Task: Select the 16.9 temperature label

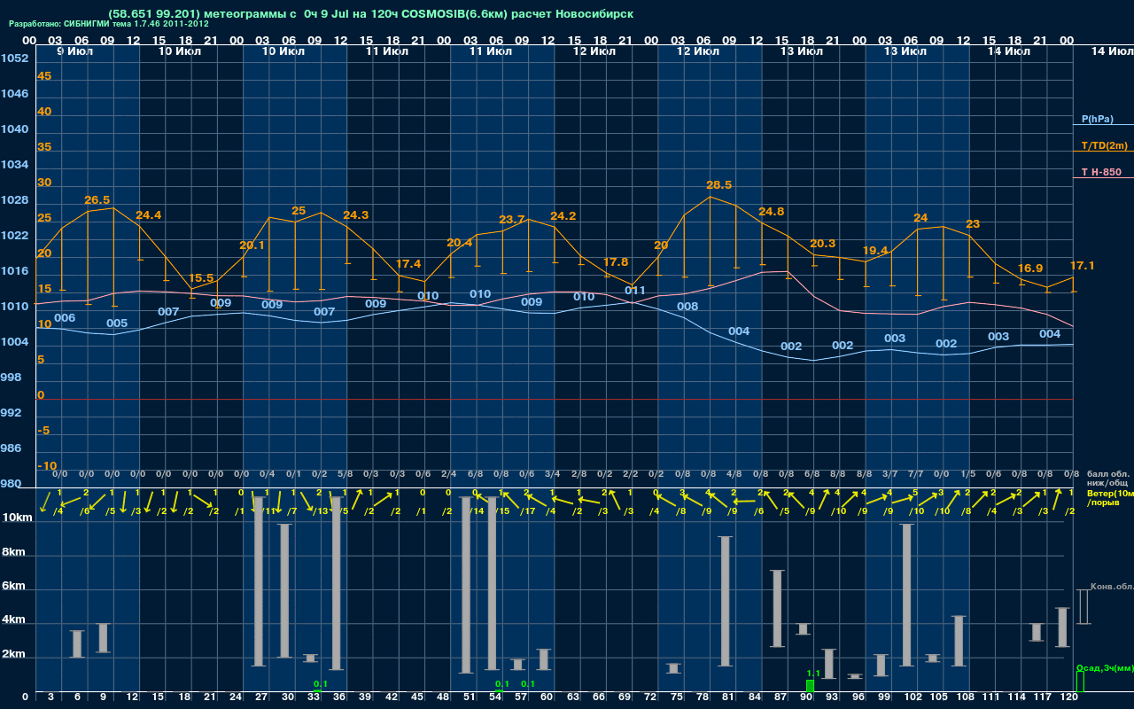Action: click(x=1030, y=269)
